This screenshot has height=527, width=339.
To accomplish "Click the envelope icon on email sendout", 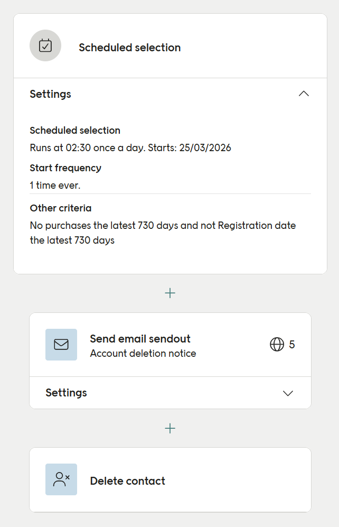I will click(x=61, y=345).
